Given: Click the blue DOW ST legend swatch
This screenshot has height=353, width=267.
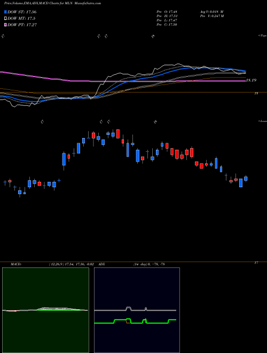Looking at the screenshot, I should tap(6, 12).
